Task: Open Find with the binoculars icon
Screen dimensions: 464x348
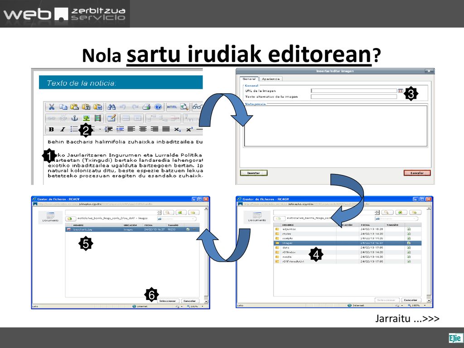Action: [x=111, y=107]
